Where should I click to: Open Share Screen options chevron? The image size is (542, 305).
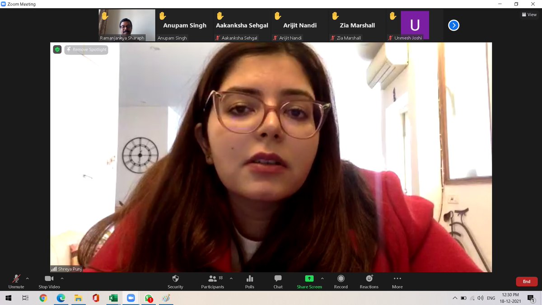tap(322, 278)
